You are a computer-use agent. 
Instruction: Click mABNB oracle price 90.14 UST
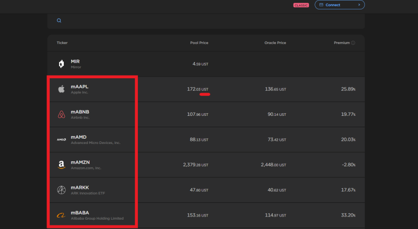point(277,114)
